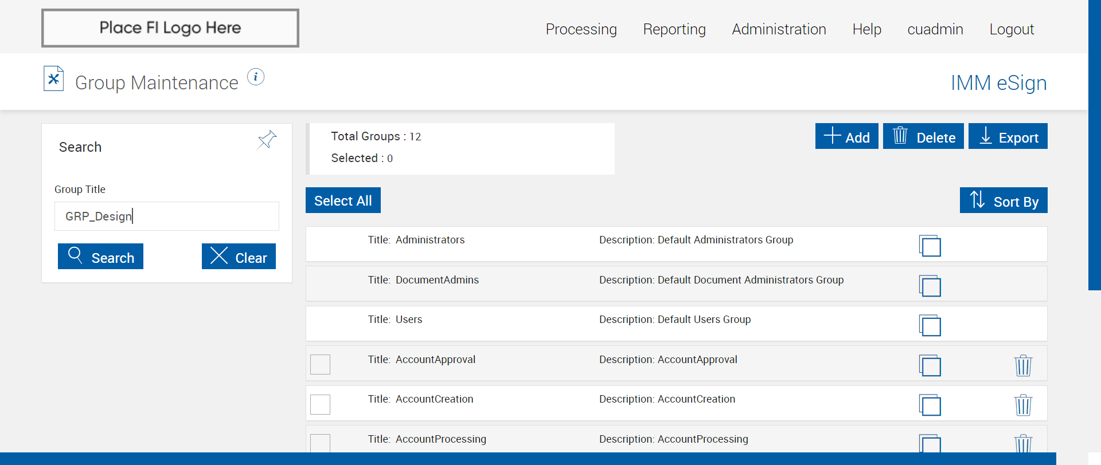The image size is (1101, 465).
Task: Open the Administration menu
Action: click(779, 29)
